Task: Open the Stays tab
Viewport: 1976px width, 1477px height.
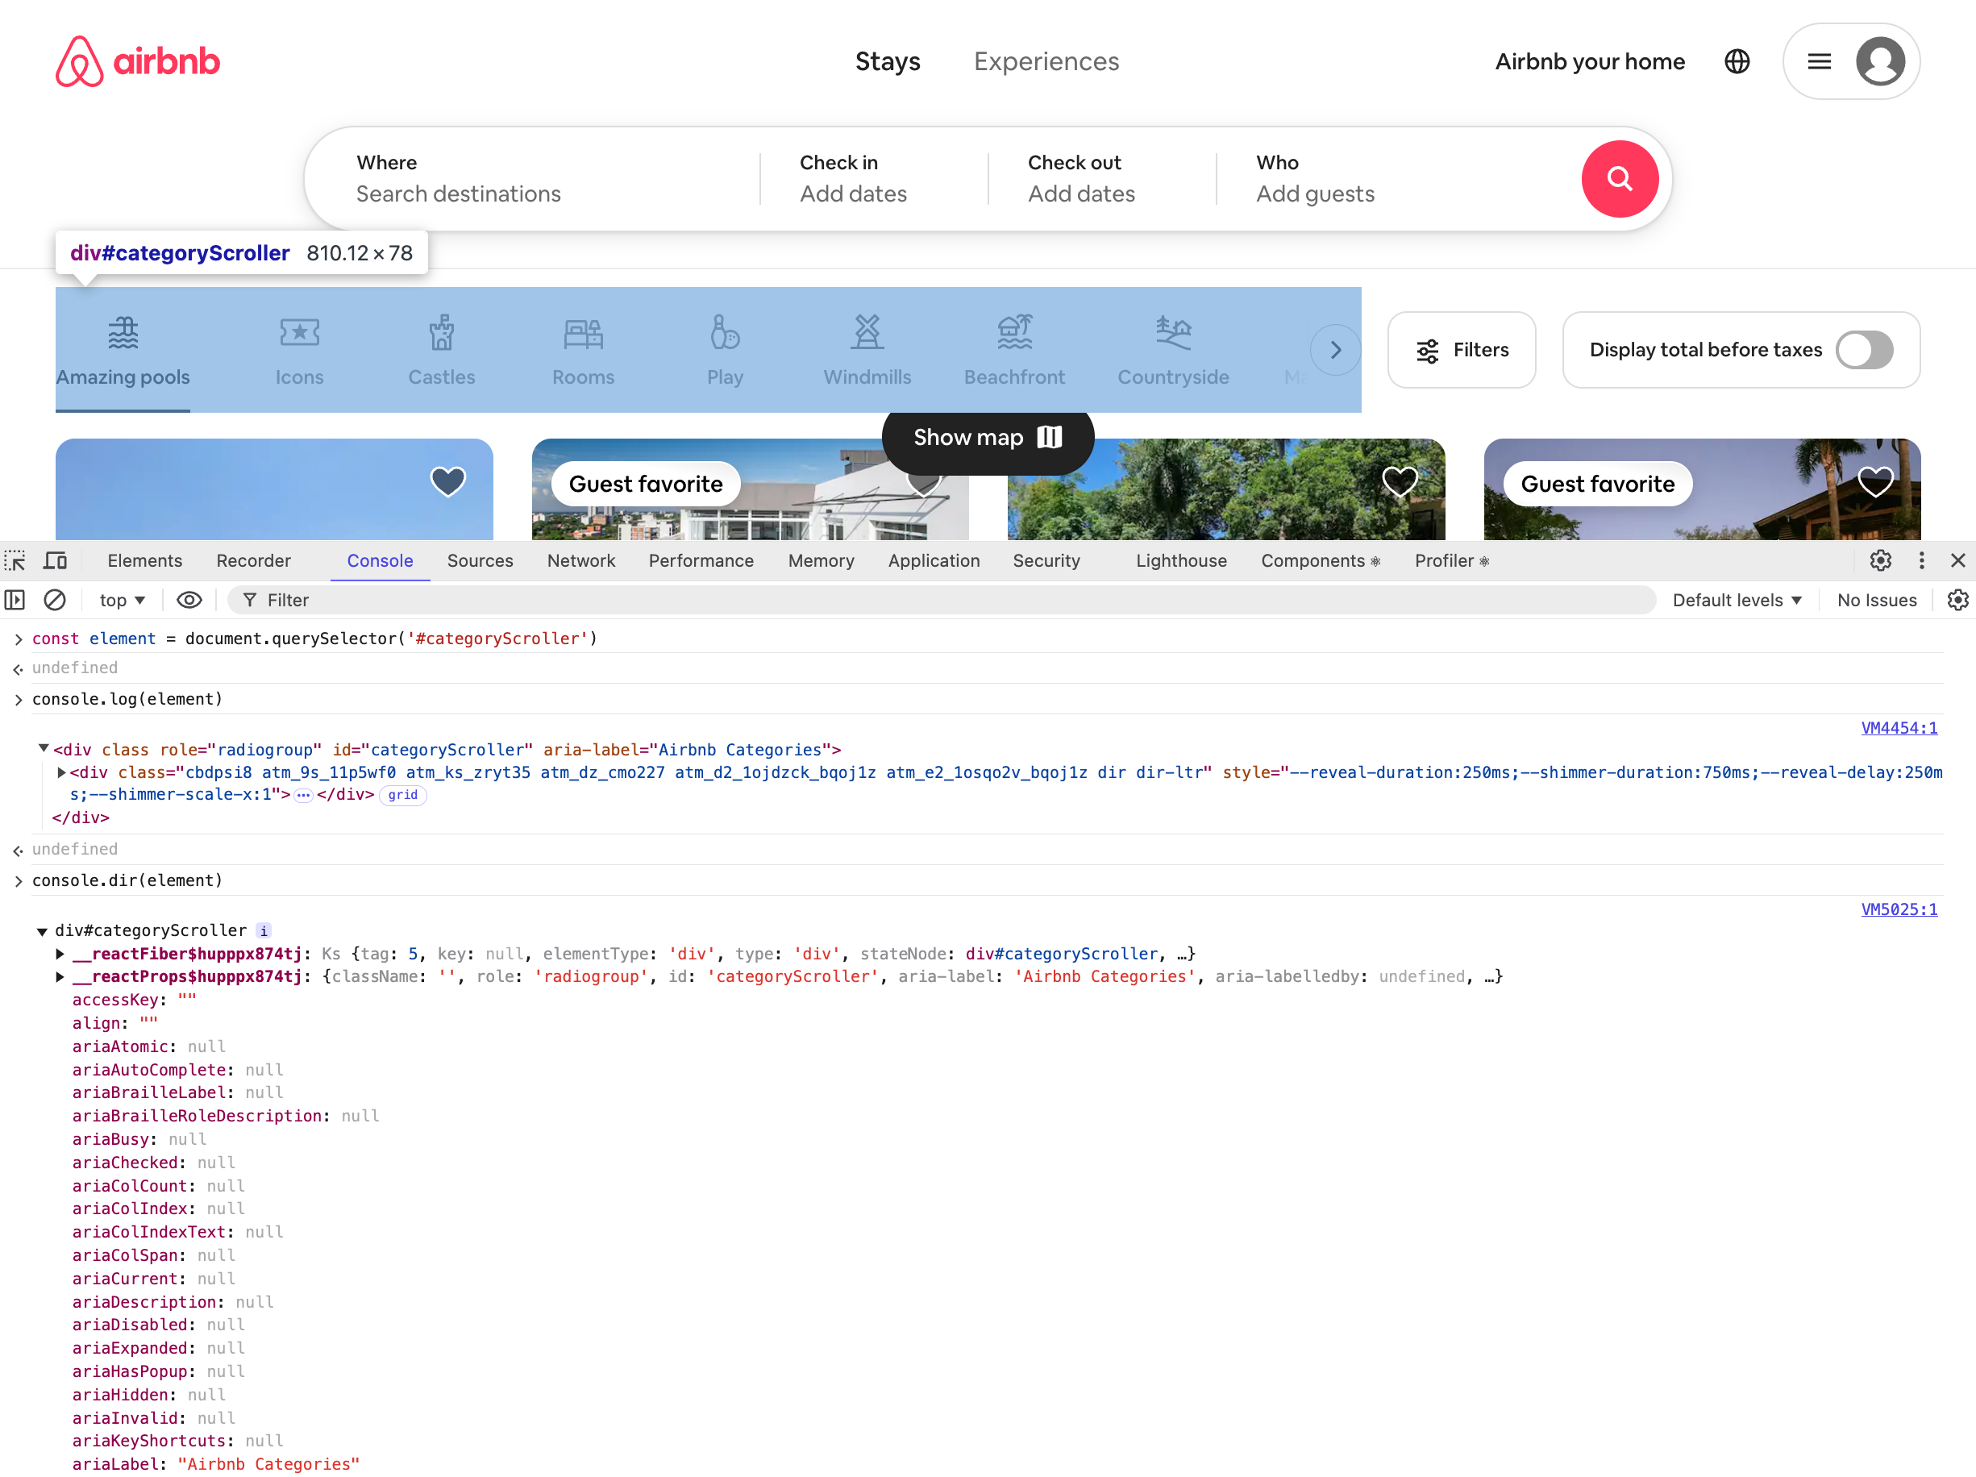Action: click(x=887, y=60)
